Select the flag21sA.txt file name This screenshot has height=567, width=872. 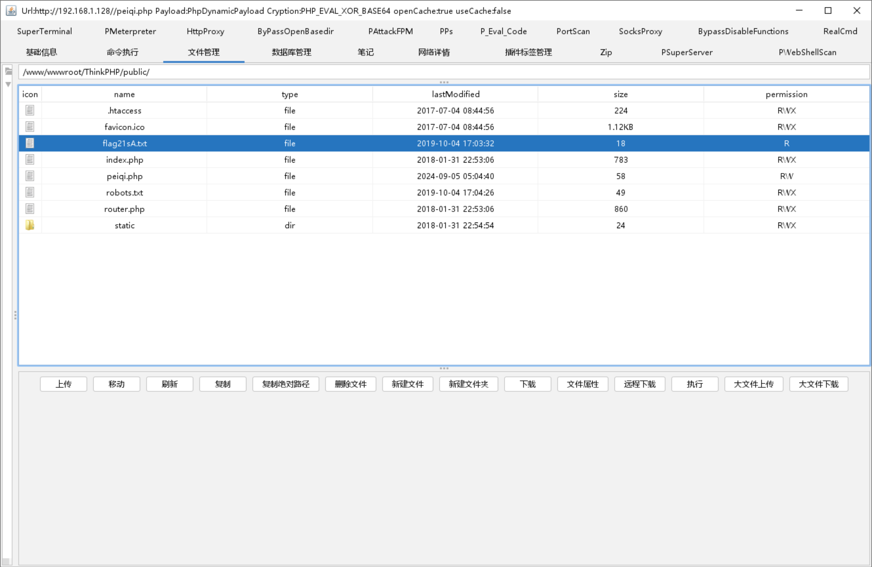125,143
